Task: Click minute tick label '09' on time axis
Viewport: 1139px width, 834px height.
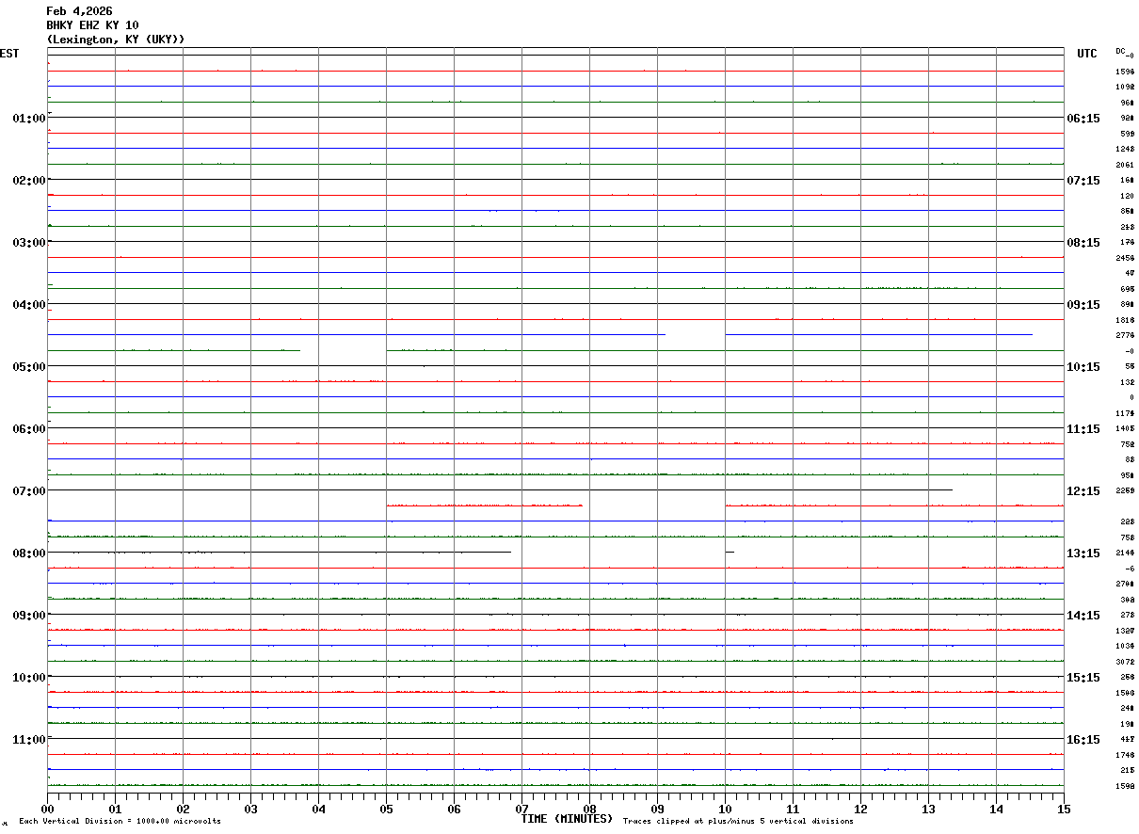Action: tap(657, 809)
